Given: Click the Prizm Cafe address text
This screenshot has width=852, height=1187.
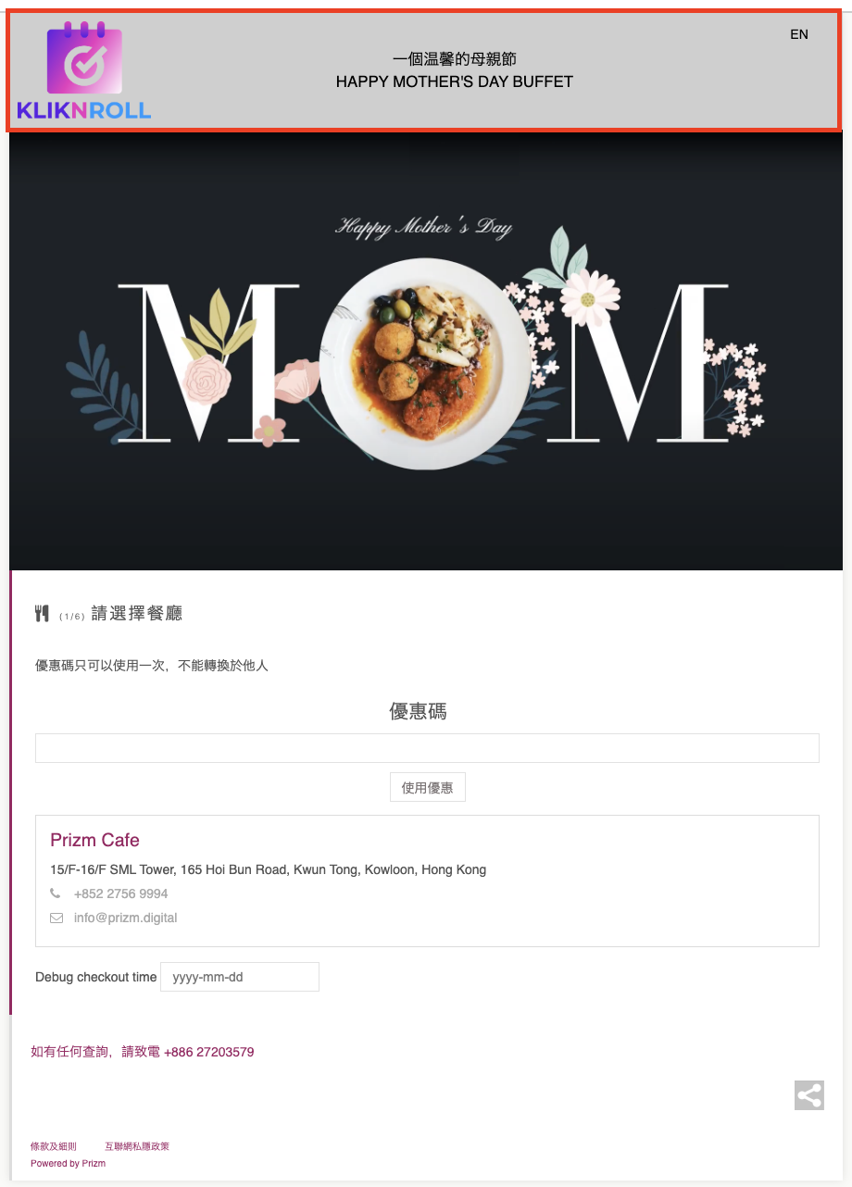Looking at the screenshot, I should point(268,869).
